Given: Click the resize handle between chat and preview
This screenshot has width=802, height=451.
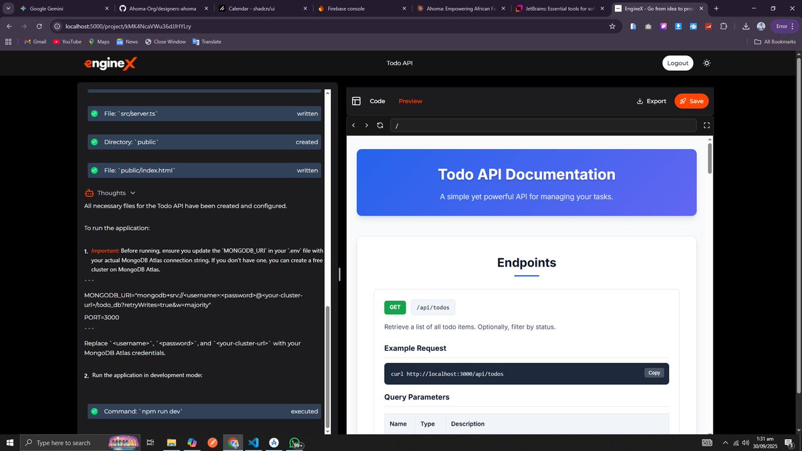Looking at the screenshot, I should coord(339,274).
